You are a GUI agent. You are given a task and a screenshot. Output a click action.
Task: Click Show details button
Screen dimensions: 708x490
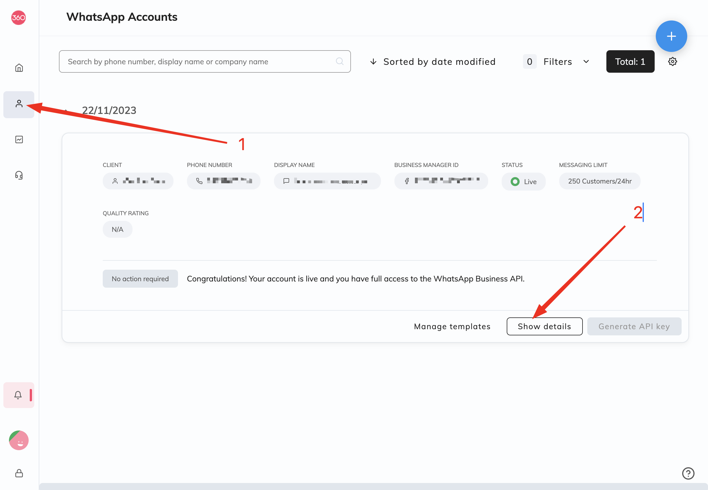pyautogui.click(x=544, y=326)
